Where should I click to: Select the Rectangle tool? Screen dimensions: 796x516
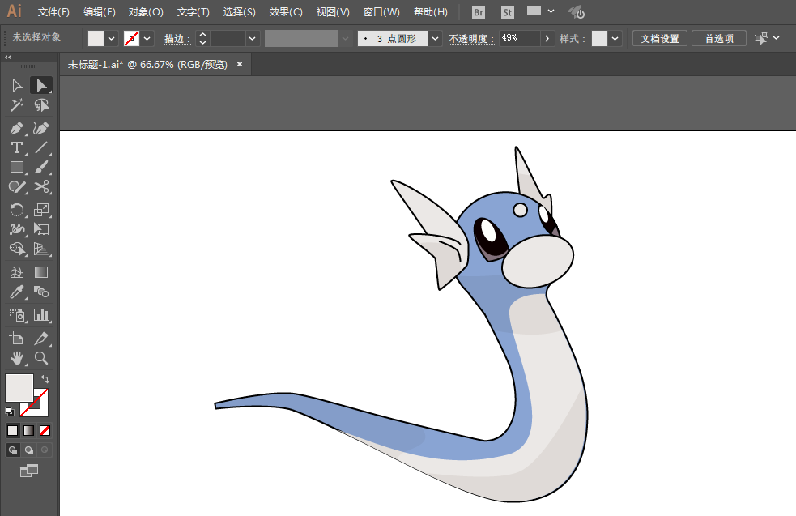tap(17, 167)
